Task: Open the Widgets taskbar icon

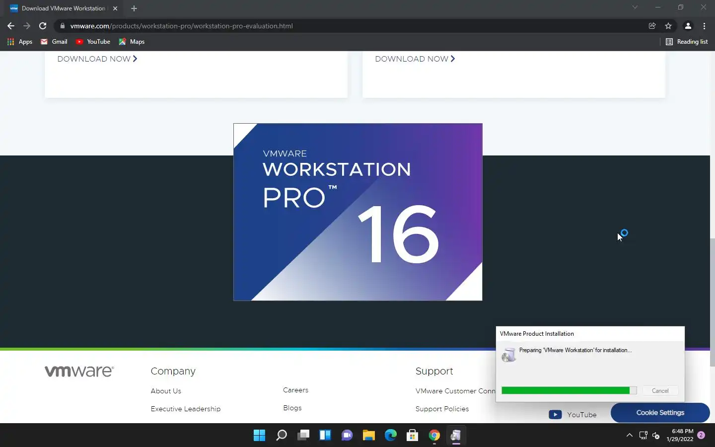Action: 325,436
